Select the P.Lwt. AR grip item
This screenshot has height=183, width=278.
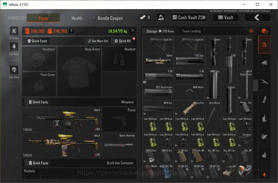click(x=197, y=156)
